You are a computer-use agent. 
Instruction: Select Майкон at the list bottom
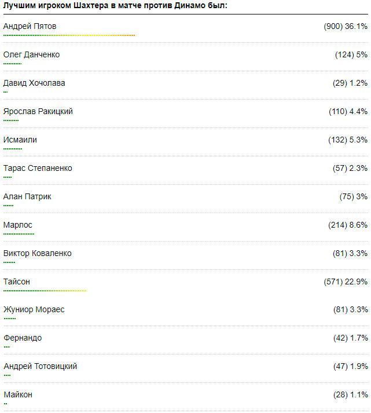pos(18,395)
